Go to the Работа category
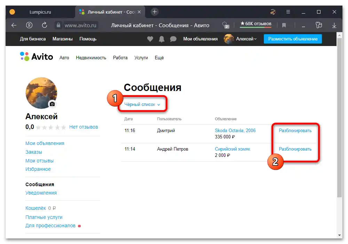 click(120, 58)
